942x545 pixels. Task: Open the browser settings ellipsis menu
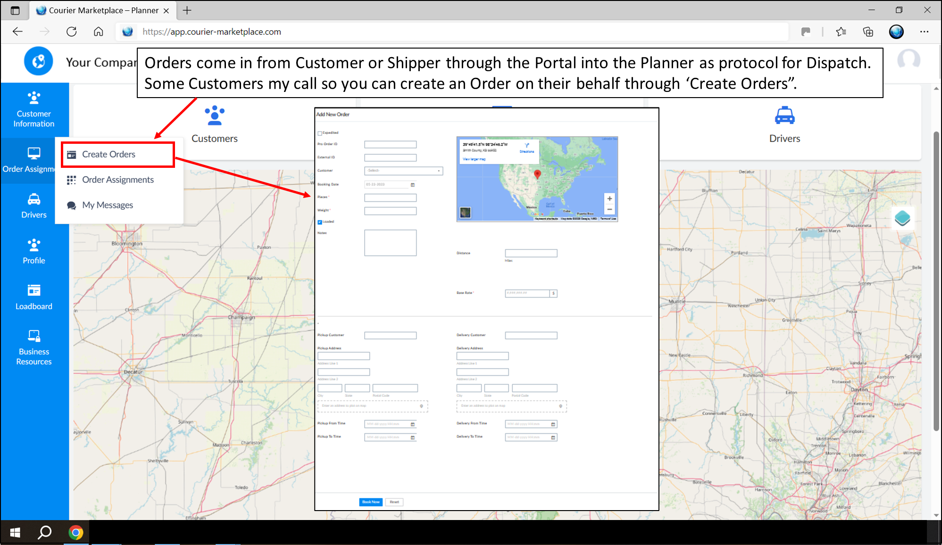click(924, 32)
